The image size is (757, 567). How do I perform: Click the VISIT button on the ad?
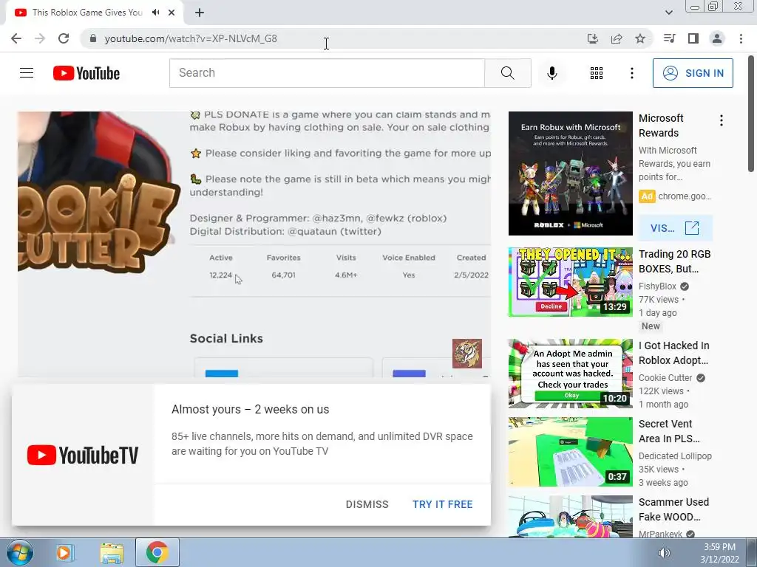tap(675, 227)
